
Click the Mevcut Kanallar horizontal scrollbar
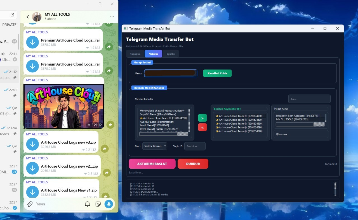coord(164,134)
